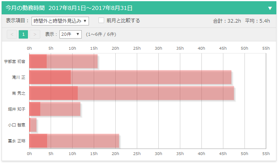
Task: Click 小口 智恵 bar
Action: click(x=33, y=125)
